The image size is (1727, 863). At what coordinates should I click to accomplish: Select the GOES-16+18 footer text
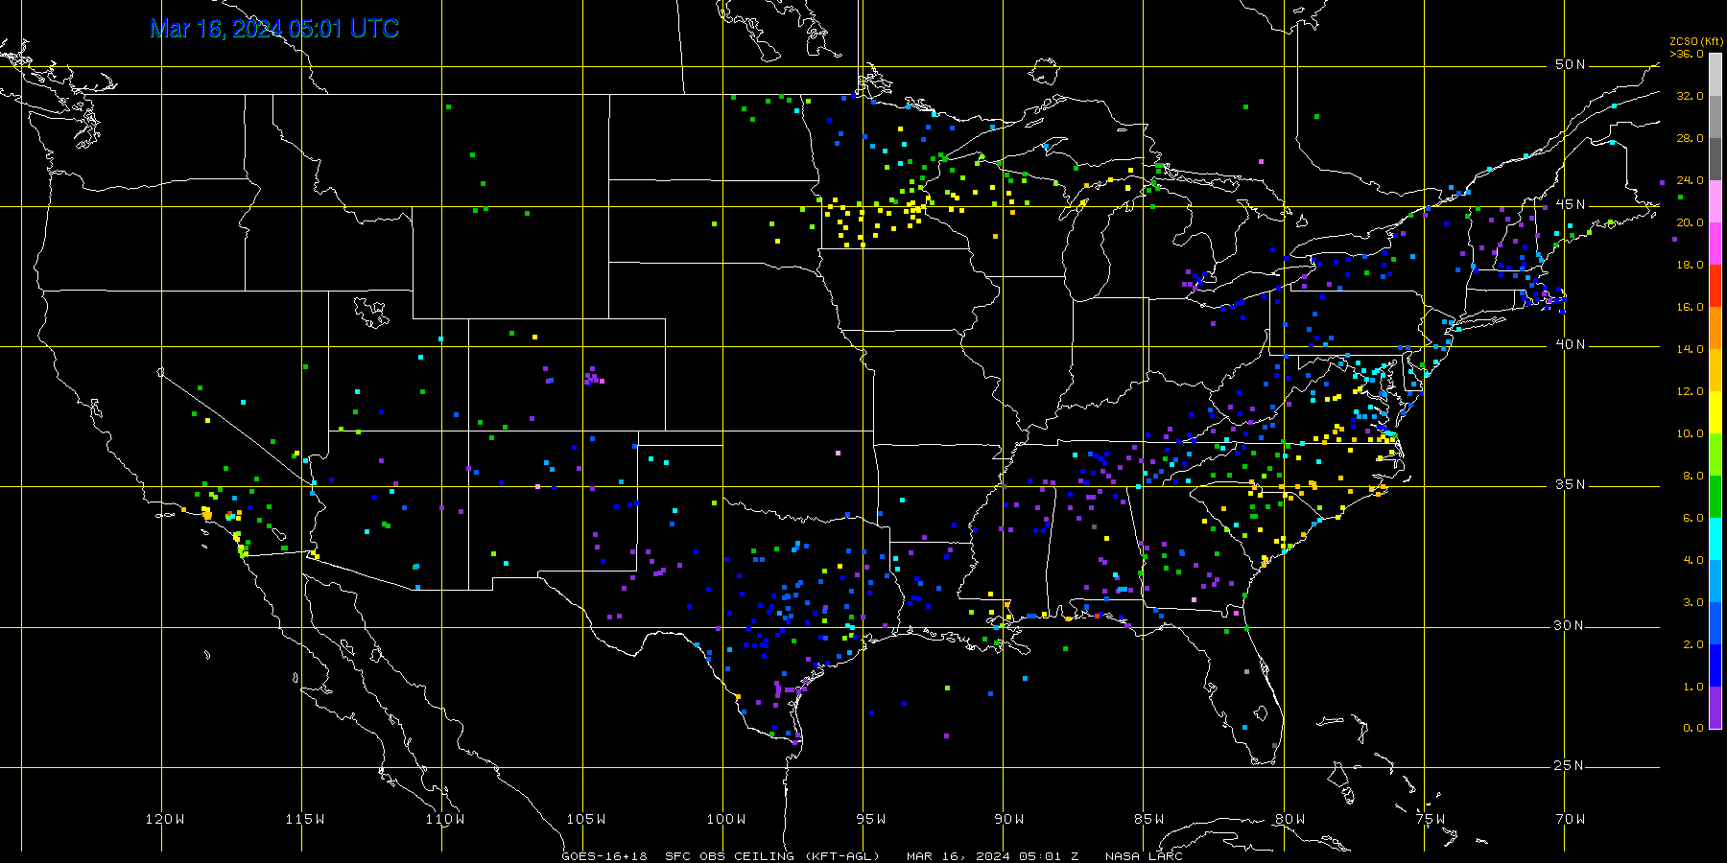click(x=604, y=856)
